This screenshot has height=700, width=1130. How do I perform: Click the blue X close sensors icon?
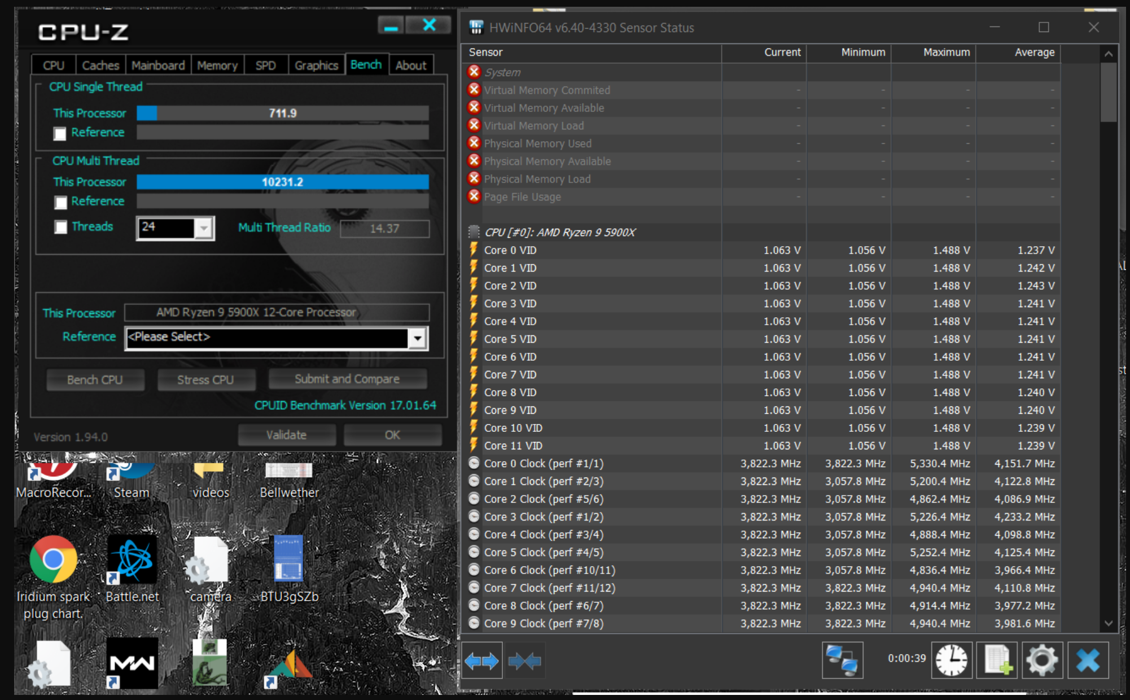[x=1088, y=660]
